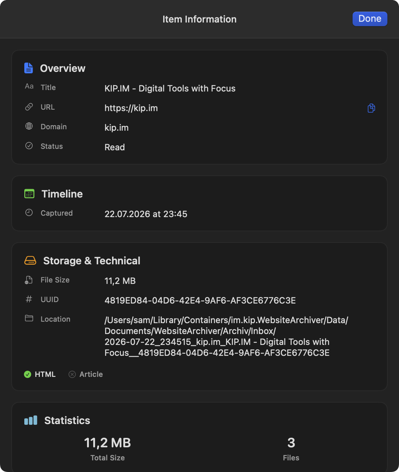The width and height of the screenshot is (399, 472).
Task: Click the checkmark circle icon beside Status
Action: 29,146
